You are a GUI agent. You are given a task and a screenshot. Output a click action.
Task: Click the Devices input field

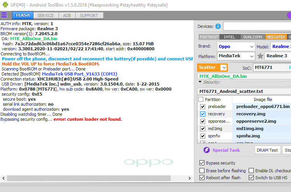(257, 26)
